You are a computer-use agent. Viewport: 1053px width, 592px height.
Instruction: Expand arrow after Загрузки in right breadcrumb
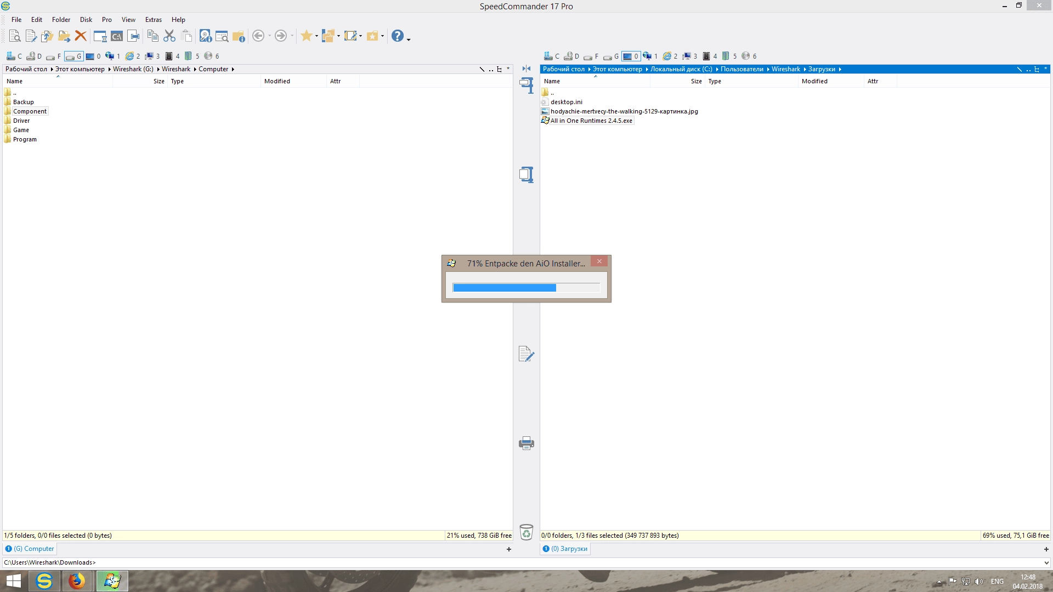point(840,69)
